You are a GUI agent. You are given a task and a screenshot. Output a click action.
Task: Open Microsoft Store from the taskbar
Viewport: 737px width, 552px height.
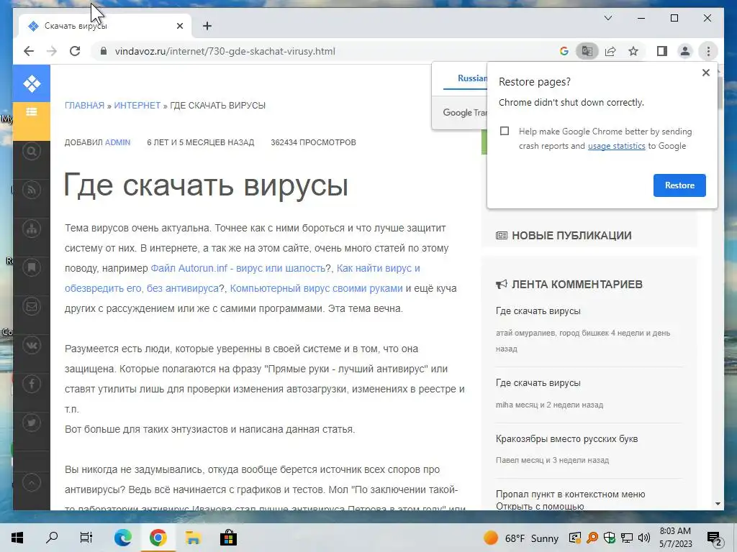point(228,538)
